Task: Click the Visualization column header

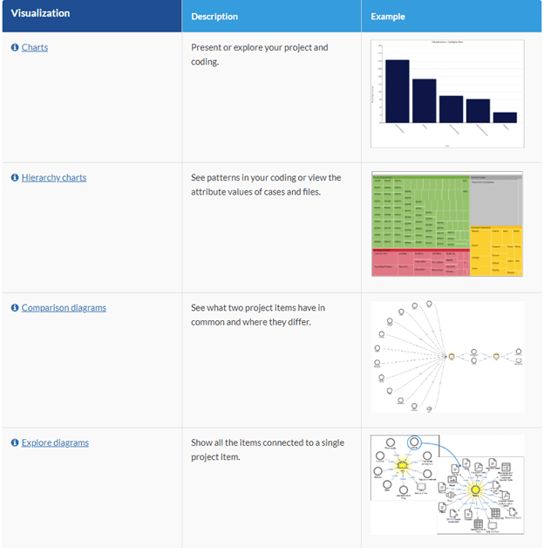Action: (41, 14)
